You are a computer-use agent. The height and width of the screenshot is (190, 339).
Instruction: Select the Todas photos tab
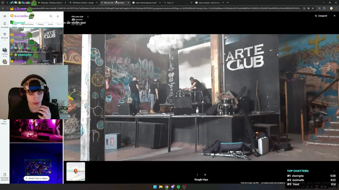[14, 24]
